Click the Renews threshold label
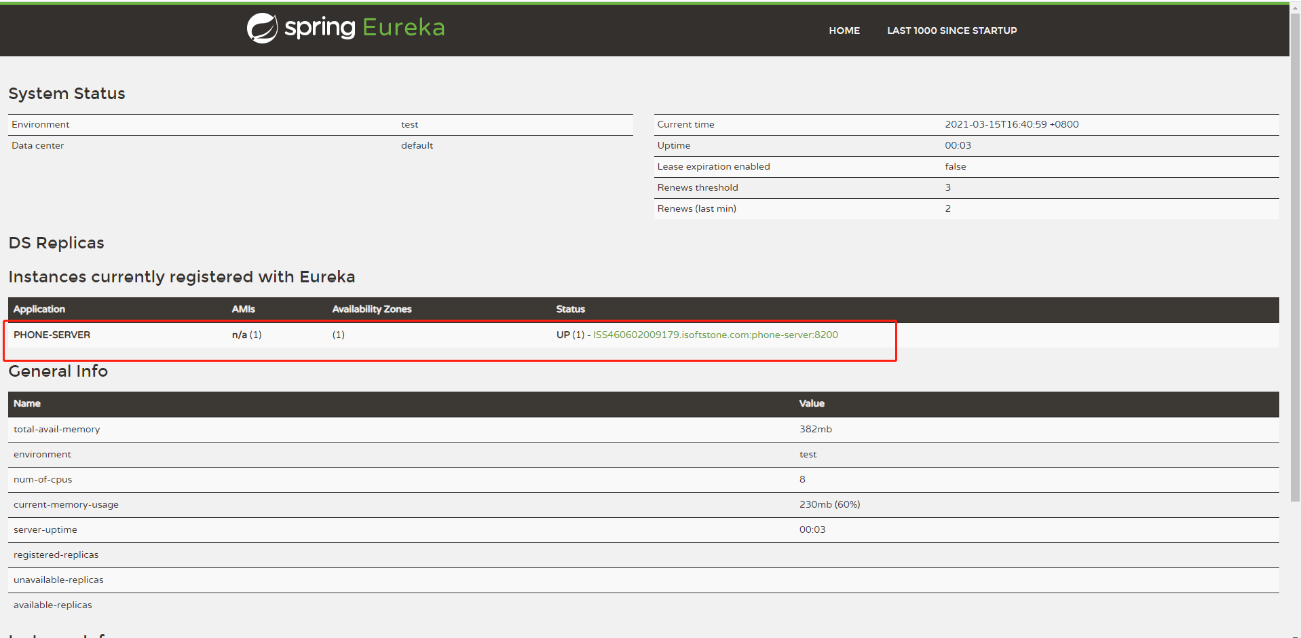The width and height of the screenshot is (1301, 638). (x=697, y=187)
